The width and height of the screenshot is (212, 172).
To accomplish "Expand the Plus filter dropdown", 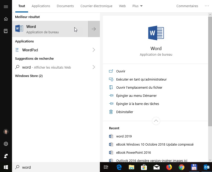I will [137, 6].
